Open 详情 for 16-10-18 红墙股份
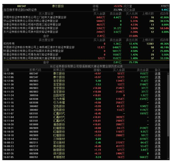The image size is (171, 162). [157, 135]
